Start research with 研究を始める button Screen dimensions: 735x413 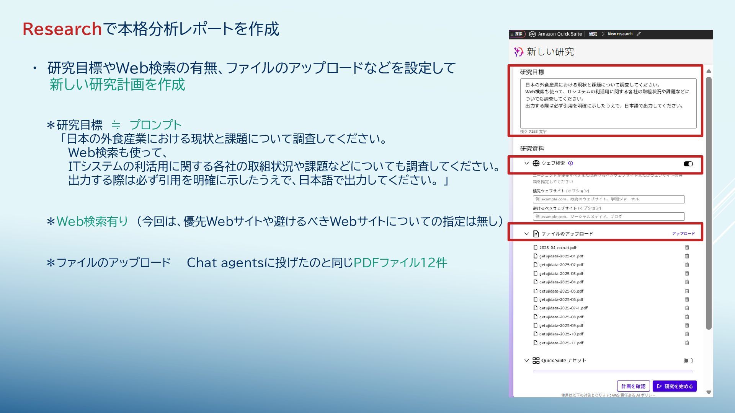(675, 386)
